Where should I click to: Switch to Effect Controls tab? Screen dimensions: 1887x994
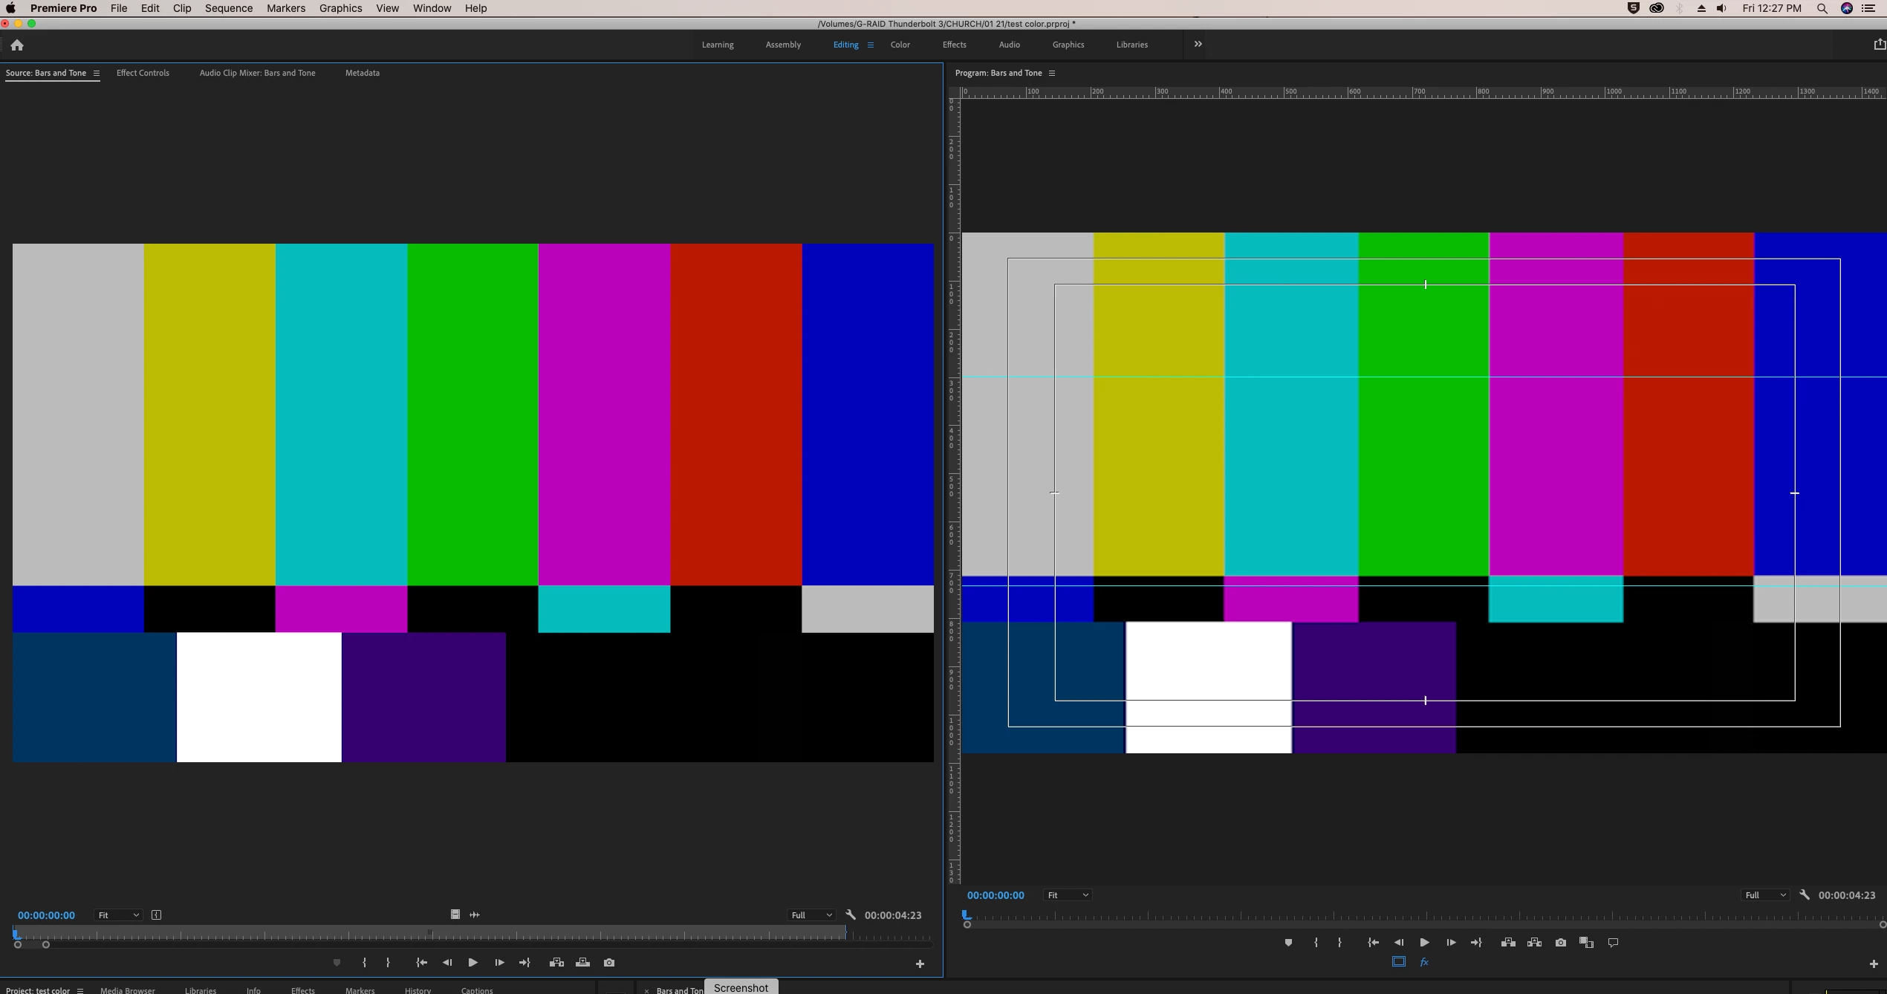[143, 73]
